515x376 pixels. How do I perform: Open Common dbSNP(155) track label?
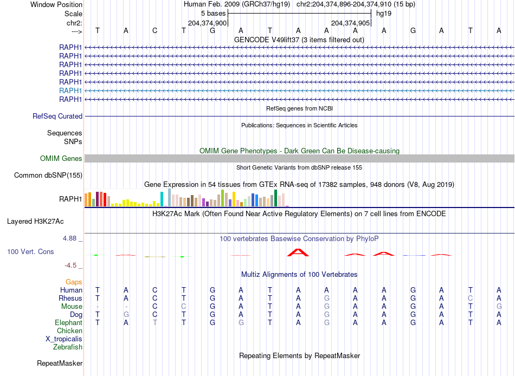coord(48,176)
